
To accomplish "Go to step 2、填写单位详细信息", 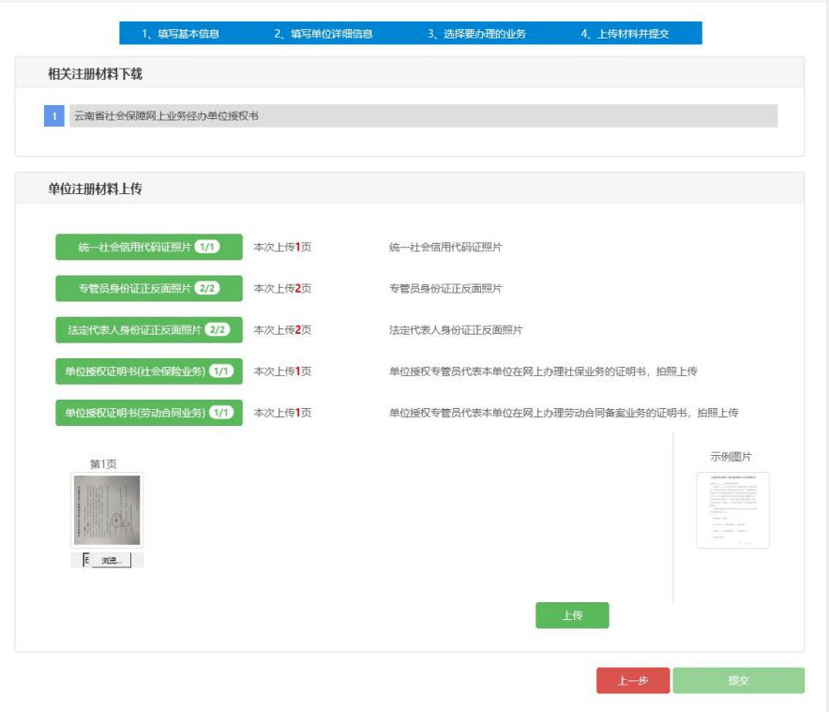I will [323, 34].
